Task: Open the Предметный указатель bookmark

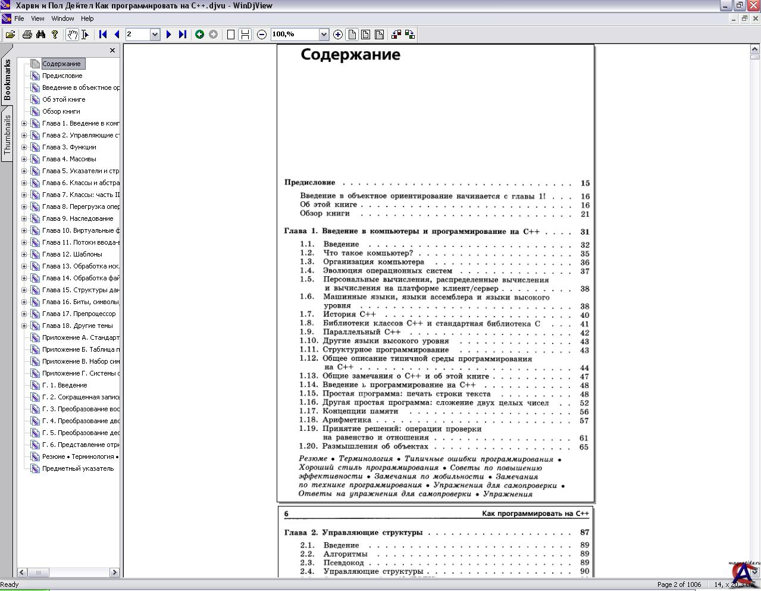Action: (77, 468)
